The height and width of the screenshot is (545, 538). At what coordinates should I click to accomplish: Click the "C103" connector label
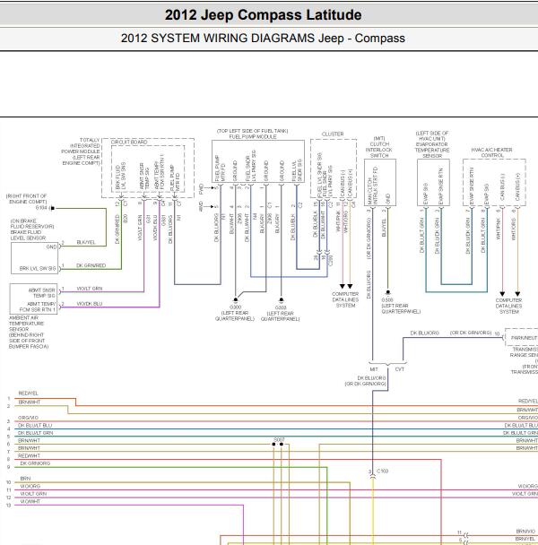tap(383, 471)
